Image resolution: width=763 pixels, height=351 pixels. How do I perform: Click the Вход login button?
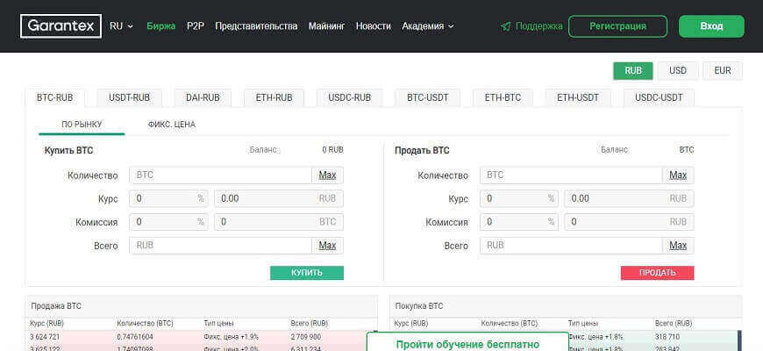tap(711, 26)
